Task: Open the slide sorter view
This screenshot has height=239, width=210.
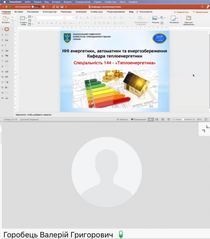Action: [x=157, y=119]
